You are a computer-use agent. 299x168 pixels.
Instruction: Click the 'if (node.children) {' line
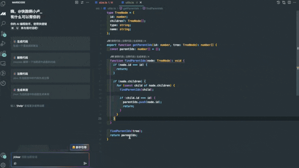129,81
